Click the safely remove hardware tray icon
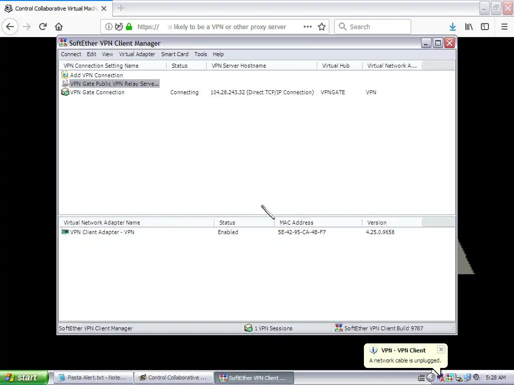Screen dimensions: 514x385 [x=458, y=377]
